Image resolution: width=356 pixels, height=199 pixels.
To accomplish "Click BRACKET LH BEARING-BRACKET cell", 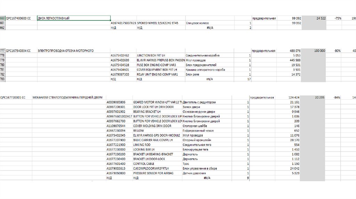I will tap(157, 154).
